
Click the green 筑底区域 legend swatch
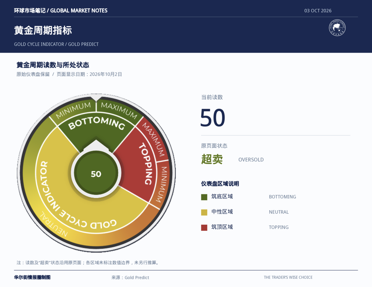pyautogui.click(x=204, y=197)
